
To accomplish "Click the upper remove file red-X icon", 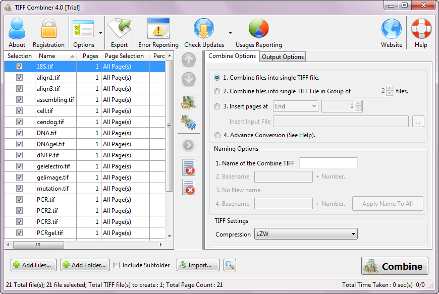I will click(189, 167).
